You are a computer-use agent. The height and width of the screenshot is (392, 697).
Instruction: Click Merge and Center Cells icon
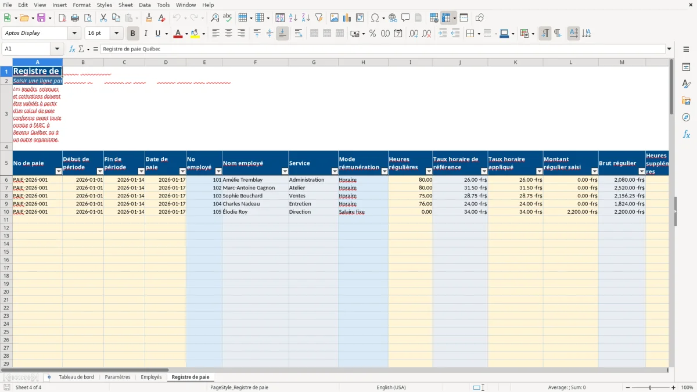(314, 34)
